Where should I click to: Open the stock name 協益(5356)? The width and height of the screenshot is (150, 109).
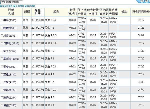point(10,105)
